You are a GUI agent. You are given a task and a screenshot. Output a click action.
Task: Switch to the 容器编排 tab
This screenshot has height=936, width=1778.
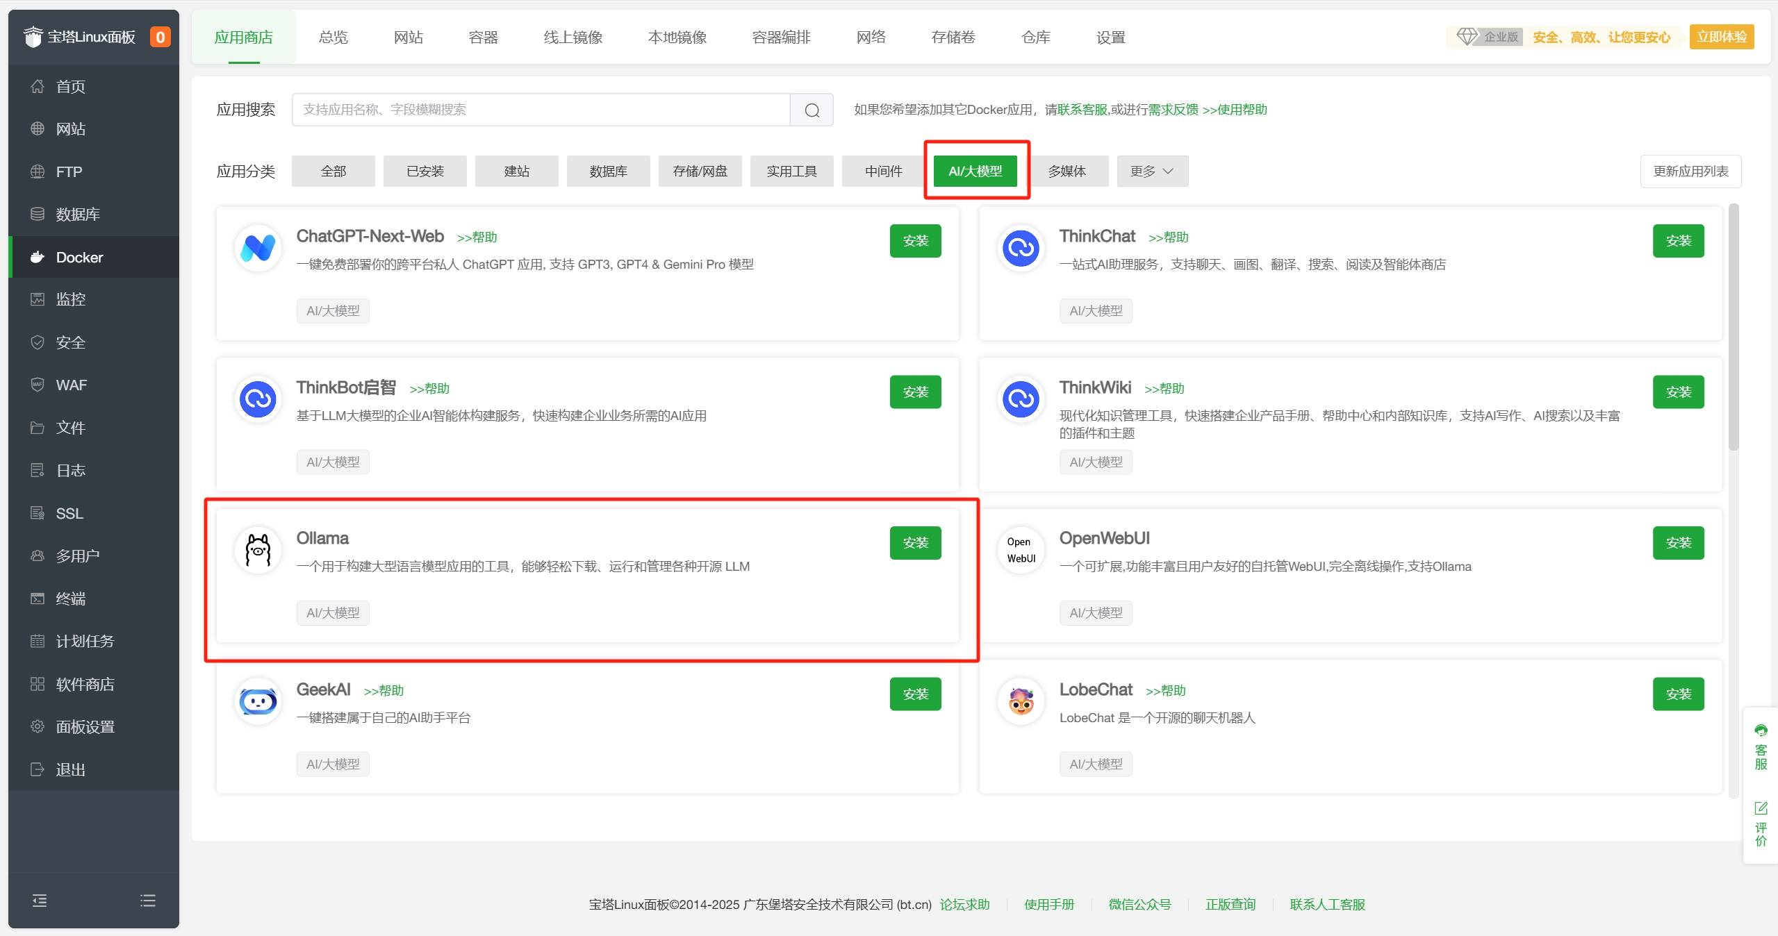click(x=781, y=37)
